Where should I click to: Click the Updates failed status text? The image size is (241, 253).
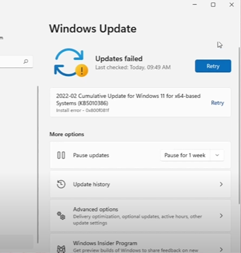click(119, 59)
